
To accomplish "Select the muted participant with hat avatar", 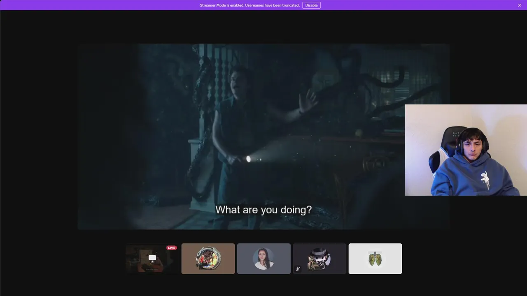I will (319, 259).
